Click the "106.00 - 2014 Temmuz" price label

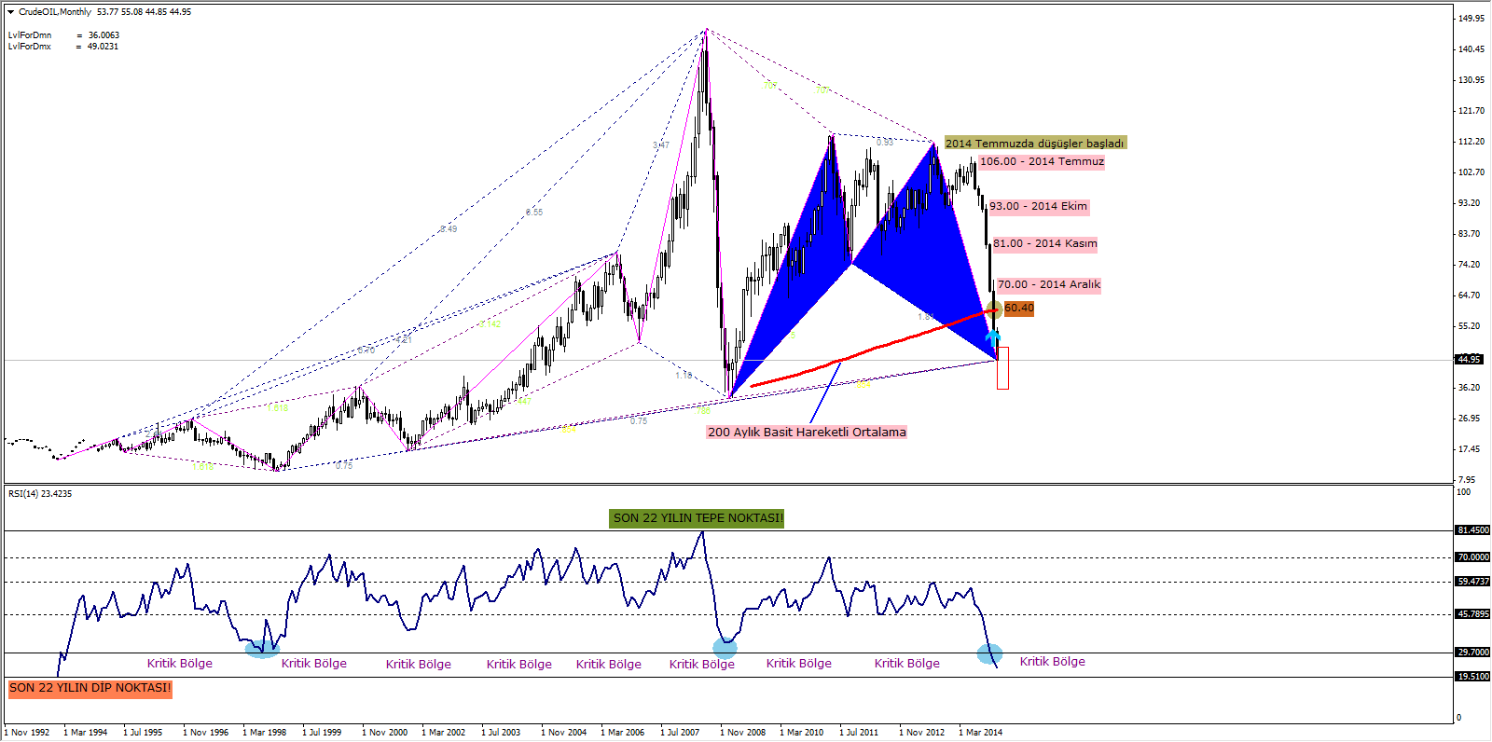coord(1042,161)
